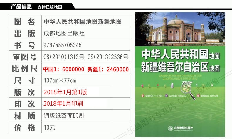The image size is (232, 139).
Task: Click the red flag icon on cover
Action: point(158,85)
